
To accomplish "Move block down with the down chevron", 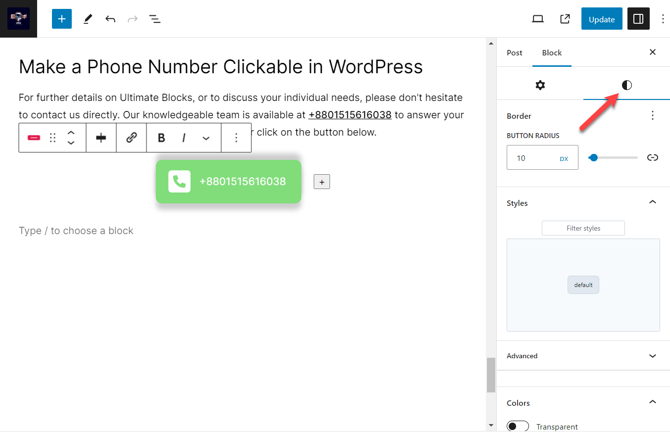I will click(x=71, y=143).
